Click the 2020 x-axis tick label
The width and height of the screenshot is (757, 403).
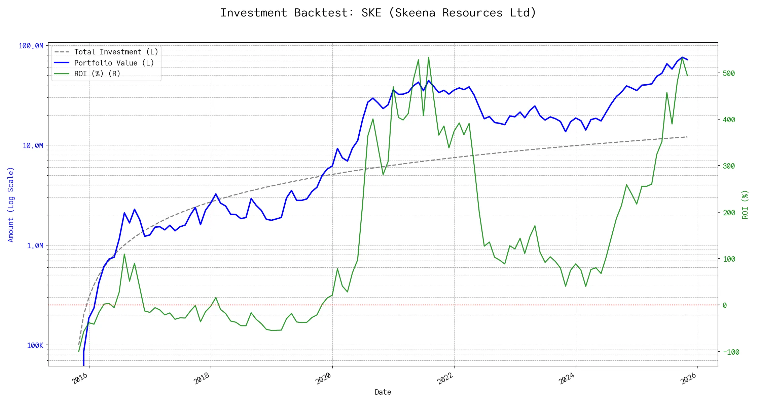(324, 378)
